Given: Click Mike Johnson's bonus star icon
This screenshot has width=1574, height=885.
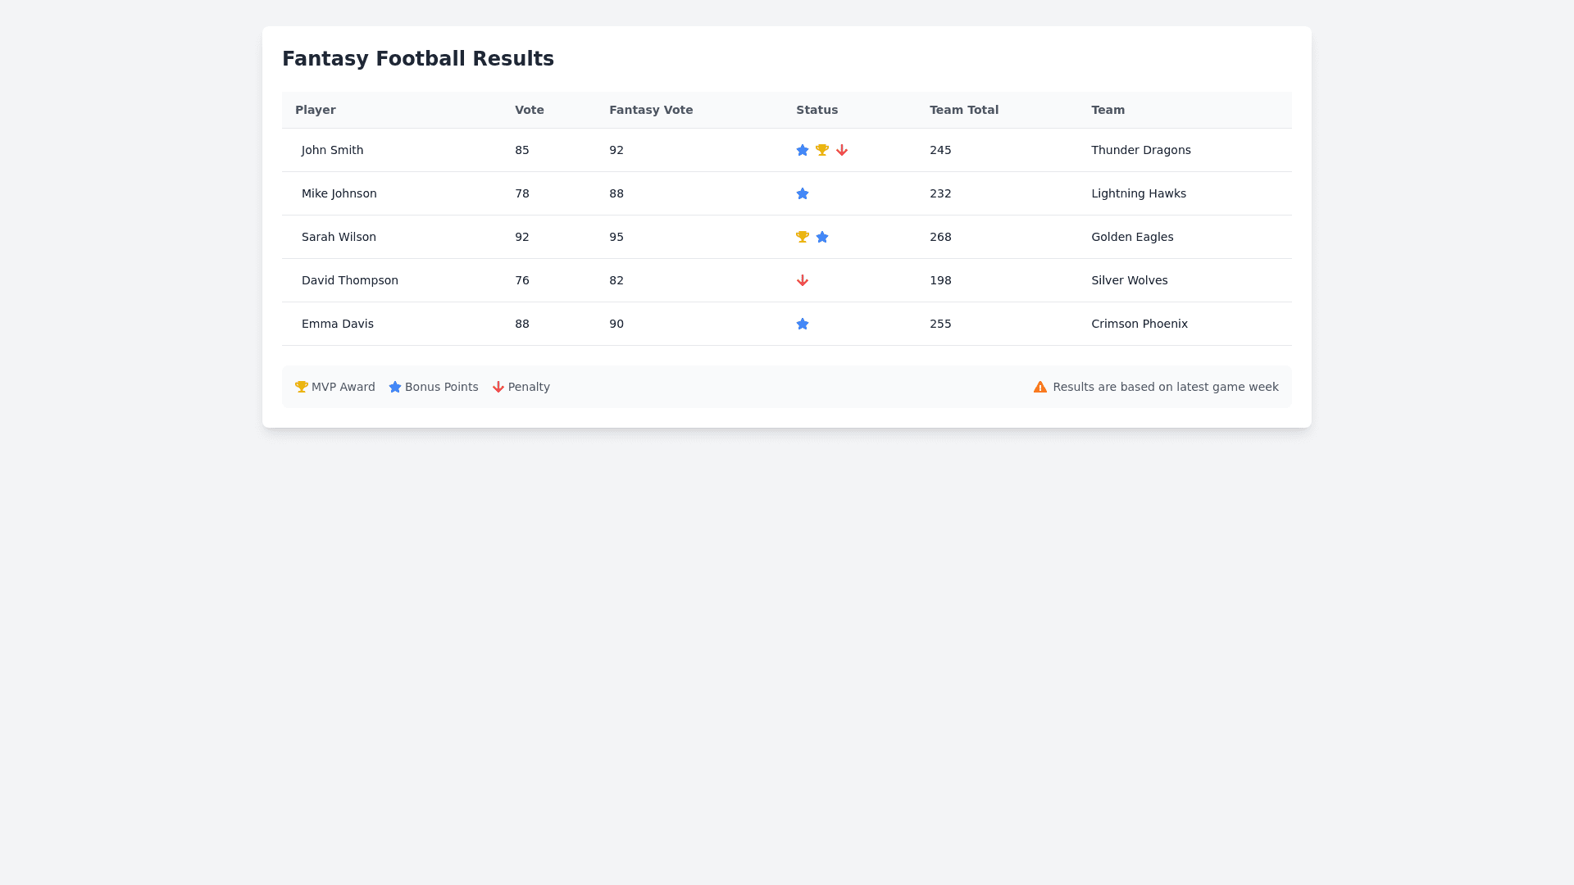Looking at the screenshot, I should click(803, 193).
